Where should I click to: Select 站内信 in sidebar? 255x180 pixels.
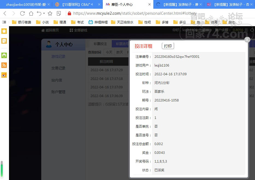click(x=57, y=80)
